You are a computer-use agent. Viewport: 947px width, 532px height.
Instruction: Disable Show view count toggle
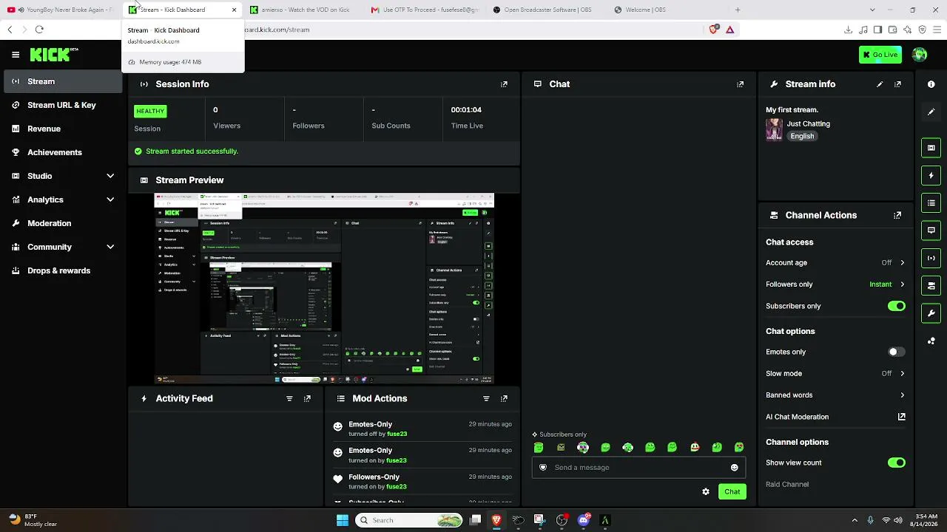896,463
